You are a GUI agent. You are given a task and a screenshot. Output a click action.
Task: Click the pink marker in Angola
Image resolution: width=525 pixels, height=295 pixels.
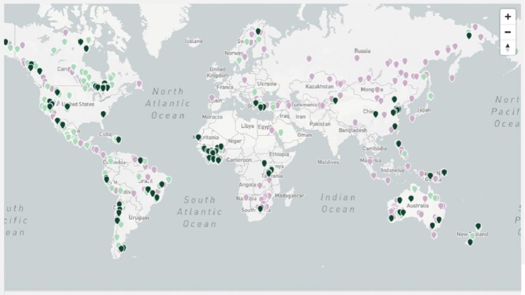pos(259,185)
